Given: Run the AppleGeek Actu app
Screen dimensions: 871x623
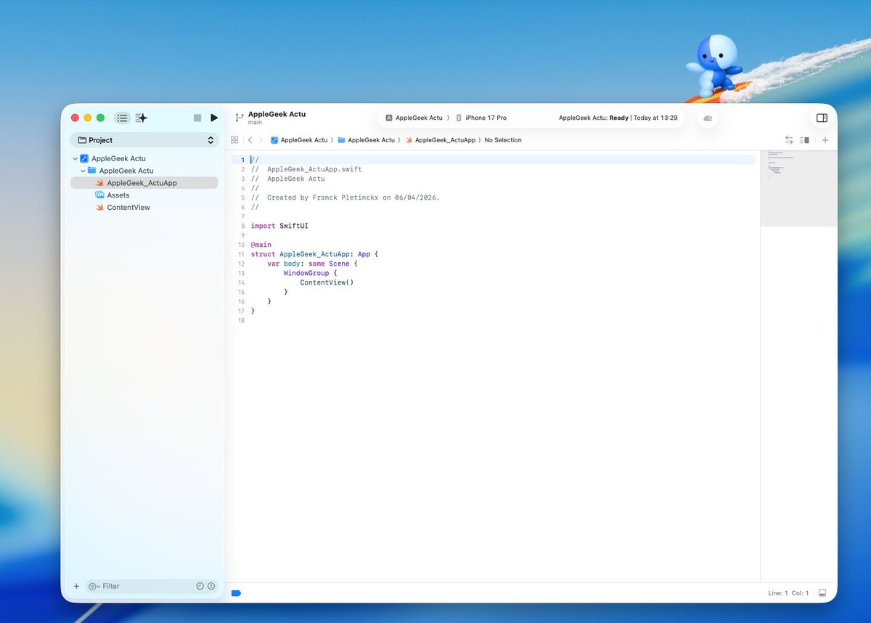Looking at the screenshot, I should pos(214,118).
